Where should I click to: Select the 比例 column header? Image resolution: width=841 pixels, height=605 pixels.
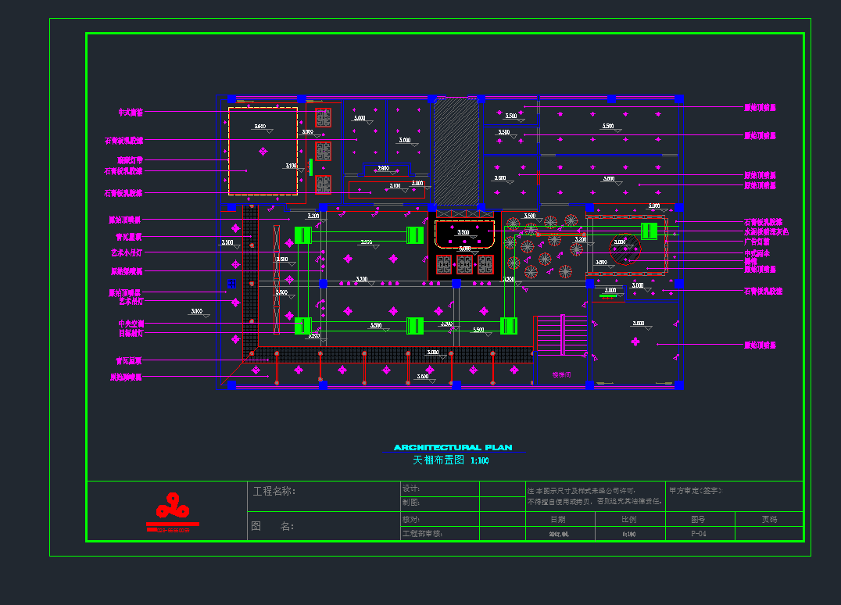click(628, 519)
